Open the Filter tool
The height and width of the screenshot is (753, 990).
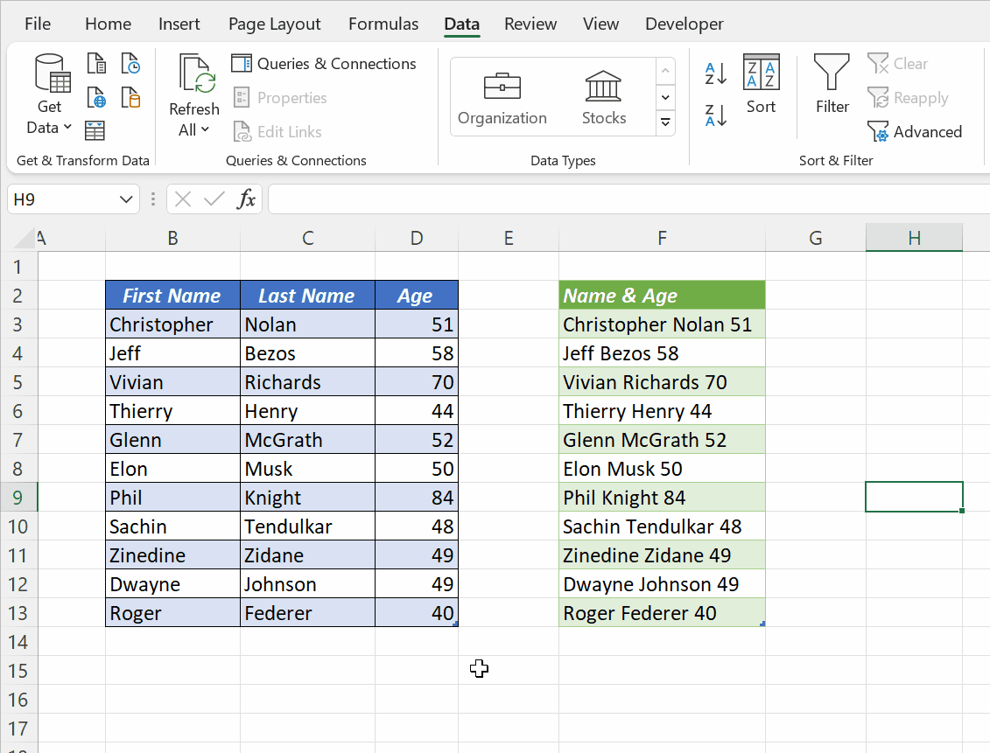(831, 83)
